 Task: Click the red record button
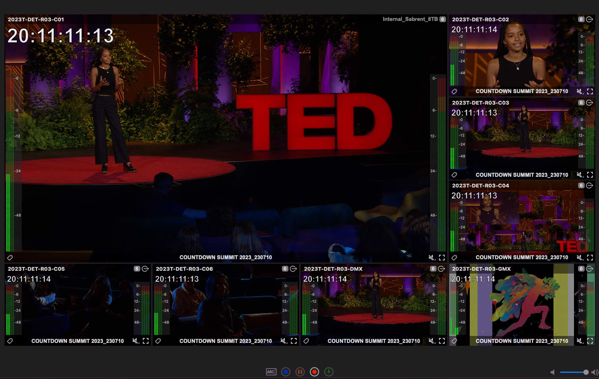click(315, 372)
